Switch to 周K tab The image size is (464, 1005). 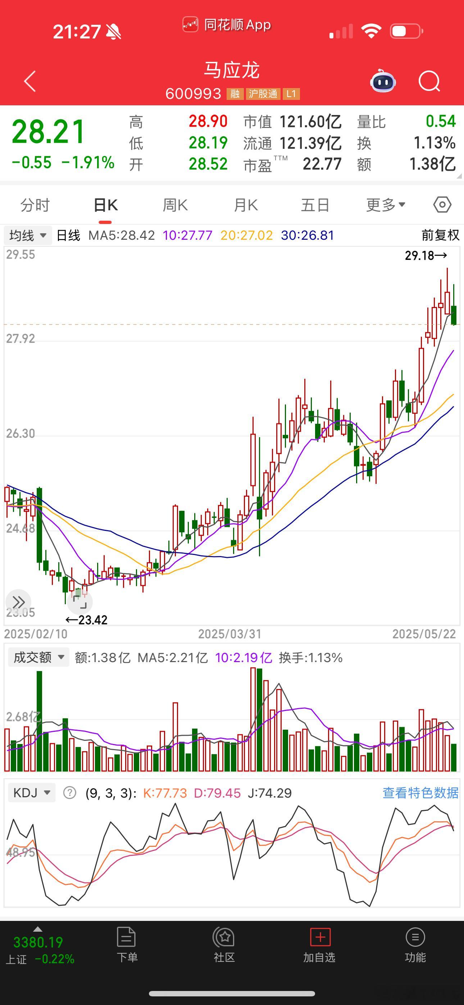(176, 205)
